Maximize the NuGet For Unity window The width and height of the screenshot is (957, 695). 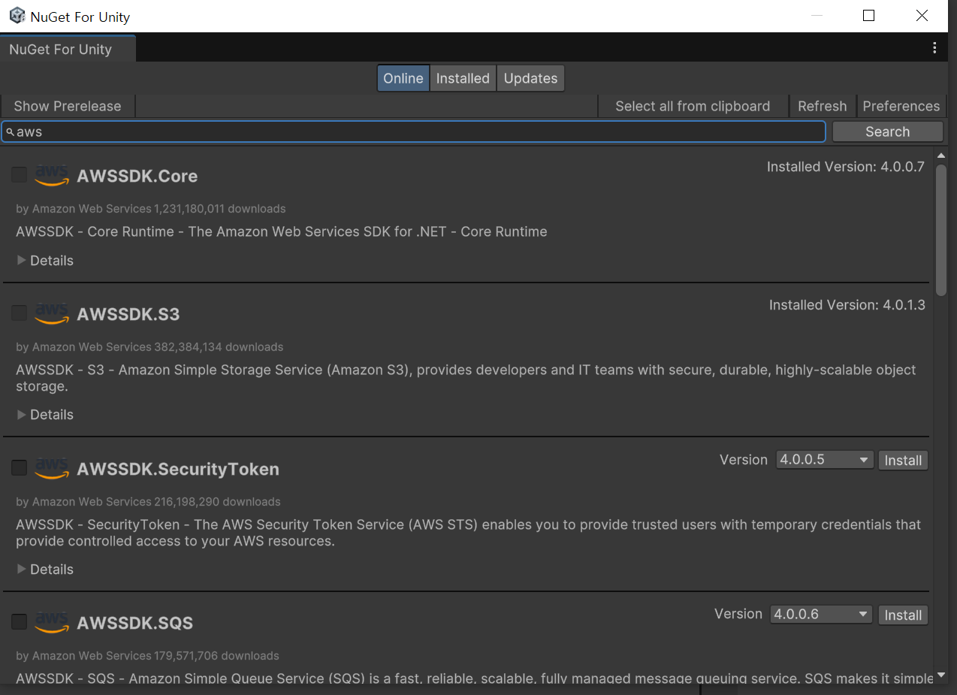click(869, 16)
